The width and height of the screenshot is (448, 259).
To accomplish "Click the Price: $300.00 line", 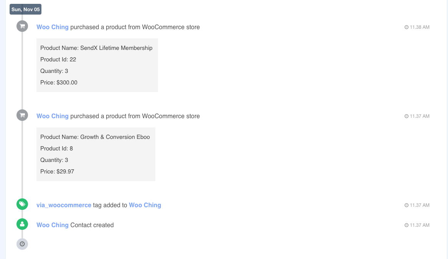I will pos(59,82).
